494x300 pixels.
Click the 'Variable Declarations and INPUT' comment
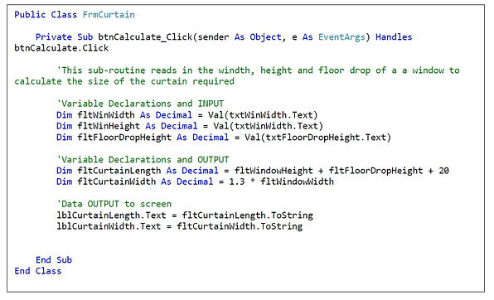[140, 104]
